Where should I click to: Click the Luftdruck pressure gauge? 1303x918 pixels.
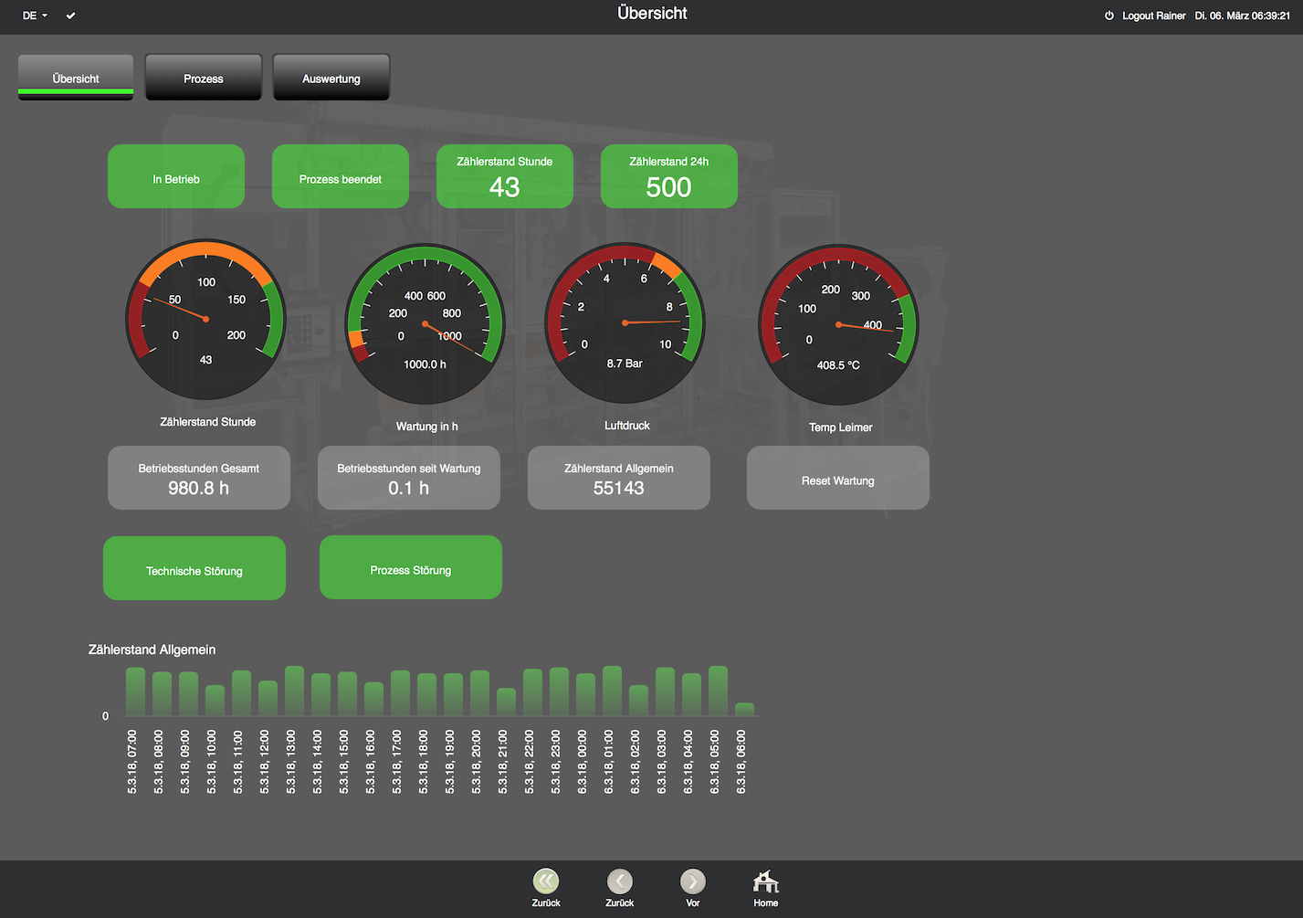coord(625,323)
